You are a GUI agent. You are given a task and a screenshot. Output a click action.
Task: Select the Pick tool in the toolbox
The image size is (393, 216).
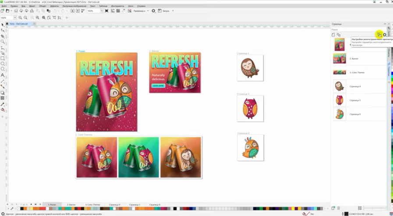(3, 25)
